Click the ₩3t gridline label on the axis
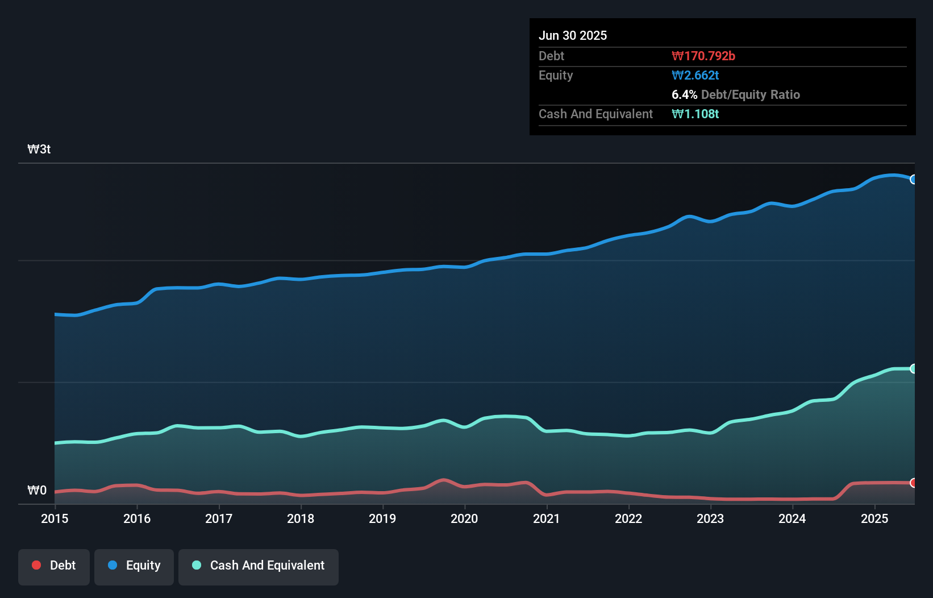933x598 pixels. (39, 149)
